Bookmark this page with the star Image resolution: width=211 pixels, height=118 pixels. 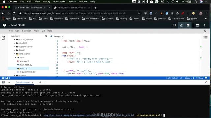[139, 13]
